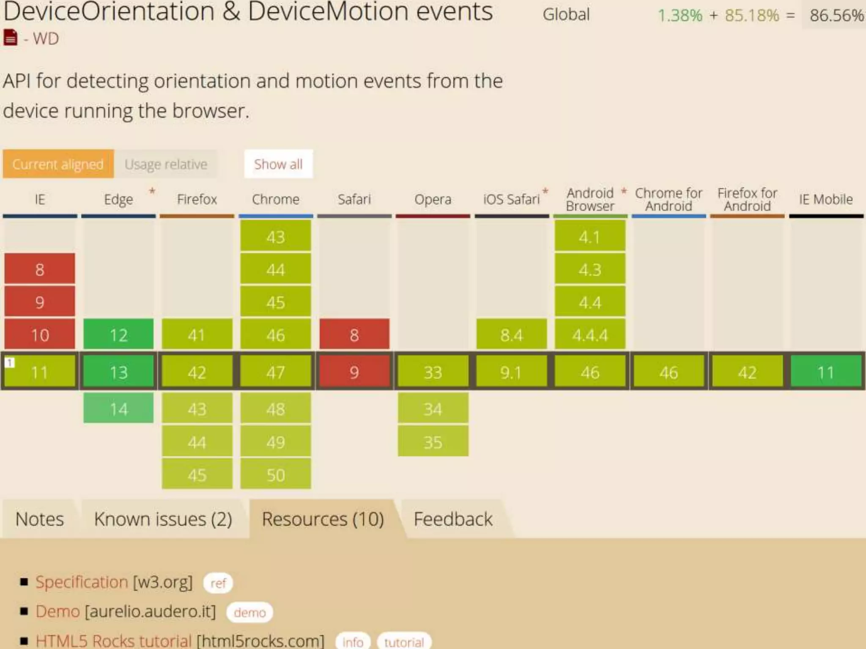Click the Global usage label
This screenshot has height=649, width=866.
pyautogui.click(x=566, y=15)
